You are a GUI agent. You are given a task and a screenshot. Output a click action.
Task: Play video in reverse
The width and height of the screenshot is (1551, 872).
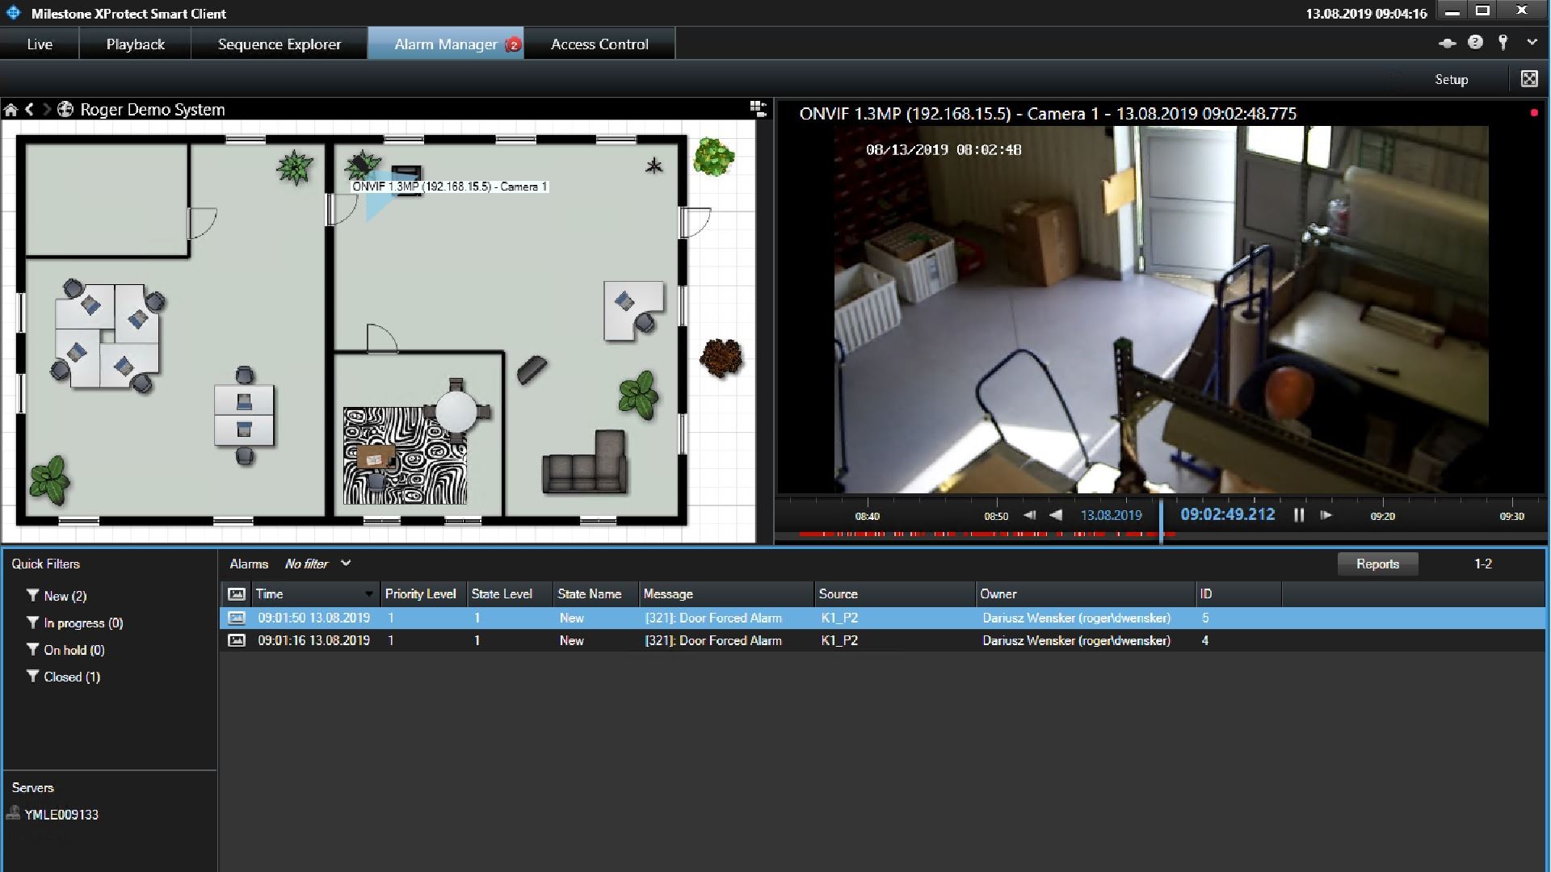coord(1056,515)
